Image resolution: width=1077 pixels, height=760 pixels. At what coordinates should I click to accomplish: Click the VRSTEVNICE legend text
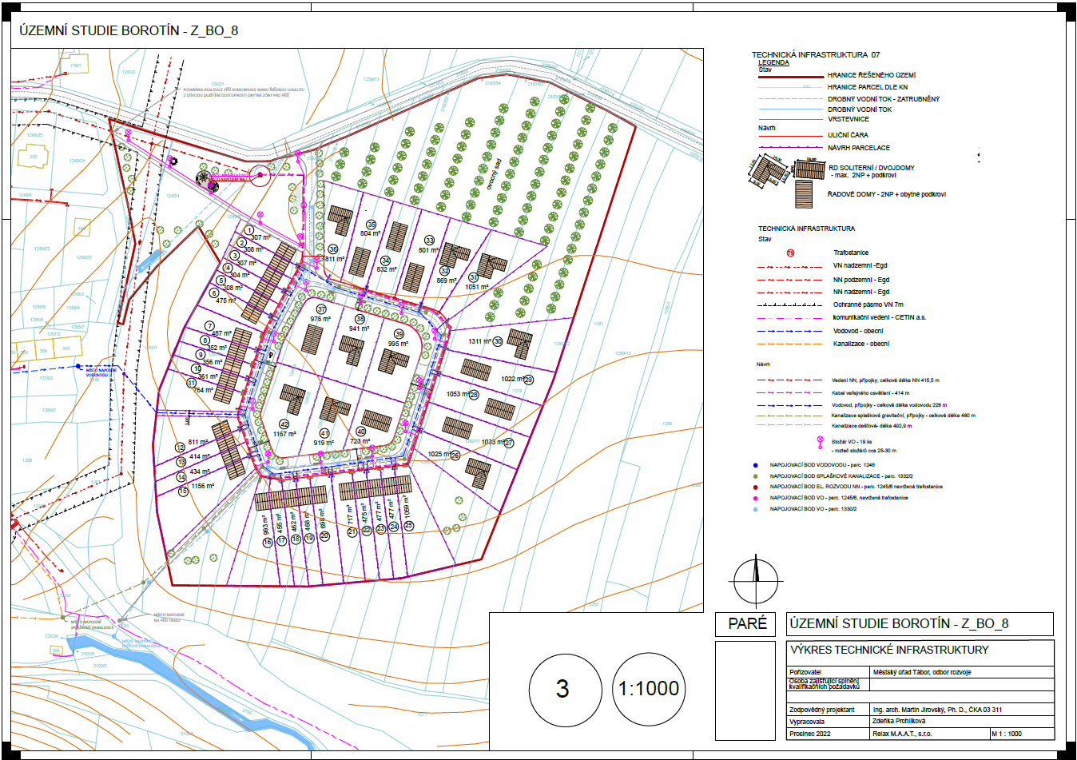click(848, 119)
